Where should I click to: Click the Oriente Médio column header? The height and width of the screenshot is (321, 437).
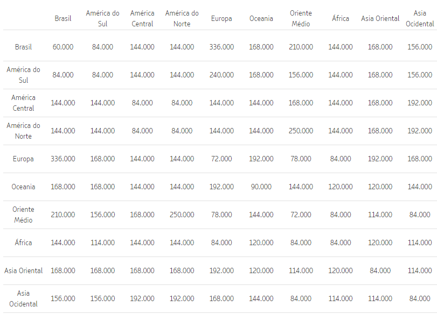point(301,18)
